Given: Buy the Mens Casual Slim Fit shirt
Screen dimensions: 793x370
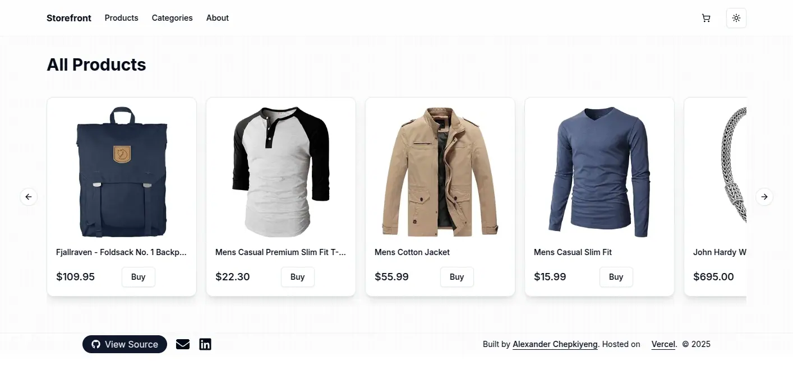Looking at the screenshot, I should pos(616,276).
